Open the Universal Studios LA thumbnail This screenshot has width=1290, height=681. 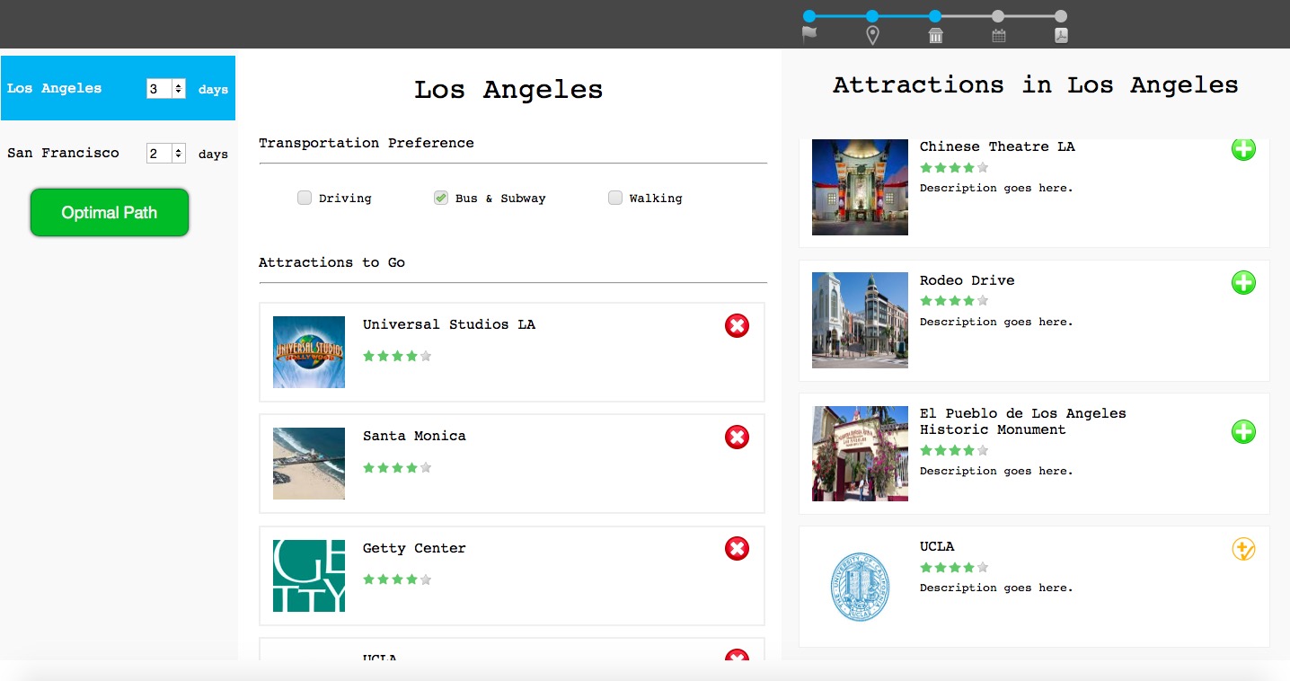[309, 352]
